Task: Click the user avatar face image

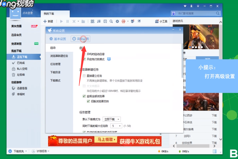Action: click(x=15, y=13)
